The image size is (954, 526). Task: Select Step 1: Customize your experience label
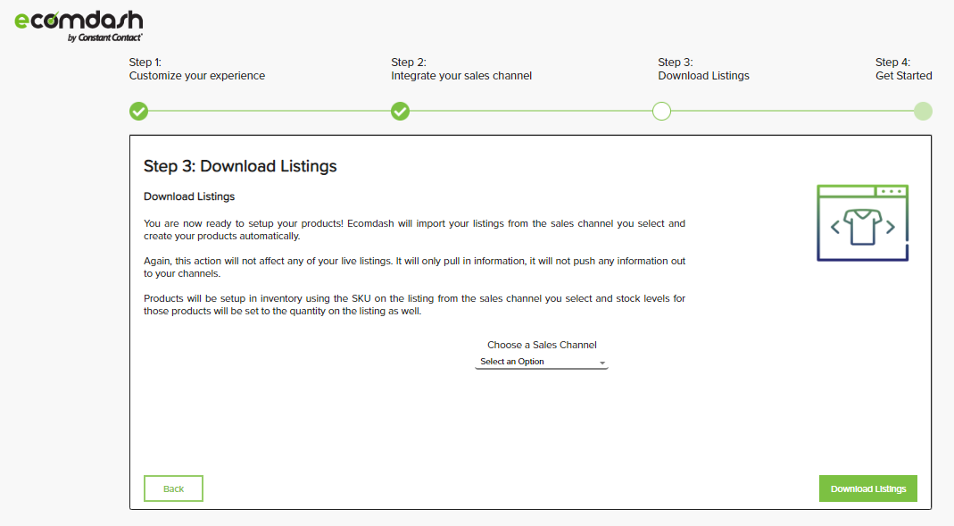197,69
